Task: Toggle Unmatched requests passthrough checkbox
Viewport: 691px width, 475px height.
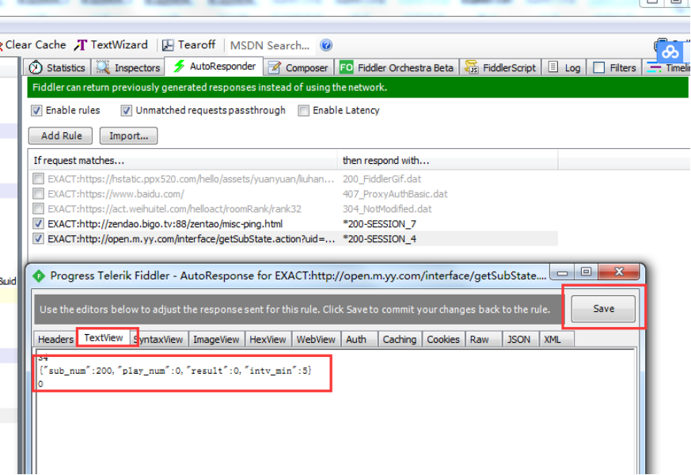Action: point(126,111)
